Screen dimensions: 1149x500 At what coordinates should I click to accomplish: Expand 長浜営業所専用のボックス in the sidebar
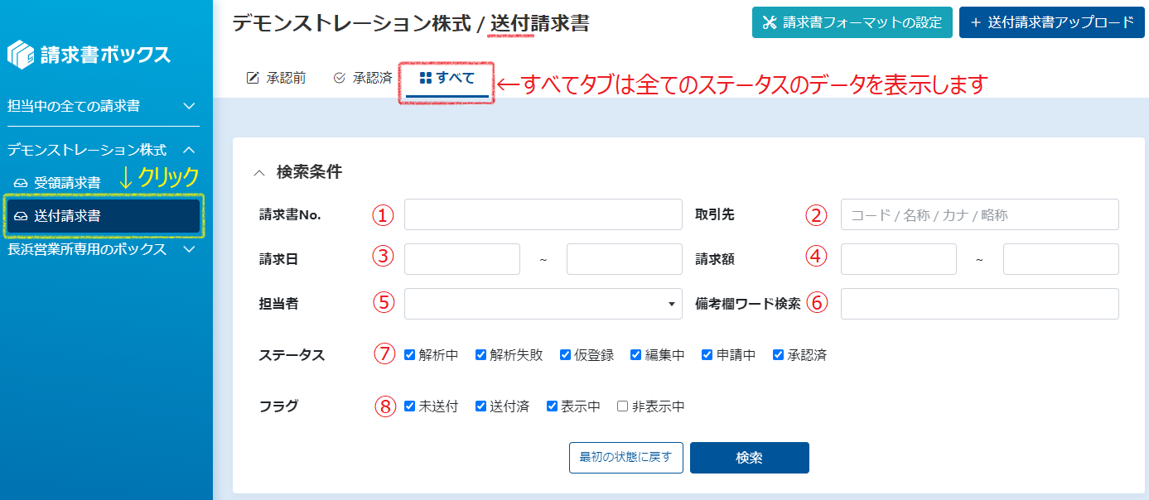click(189, 249)
